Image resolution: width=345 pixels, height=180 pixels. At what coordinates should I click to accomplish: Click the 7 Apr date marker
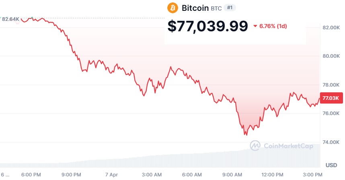tap(111, 175)
